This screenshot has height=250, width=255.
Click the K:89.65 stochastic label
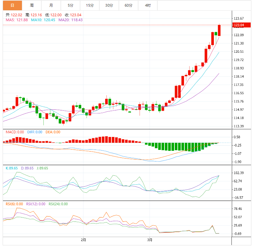click(x=12, y=168)
